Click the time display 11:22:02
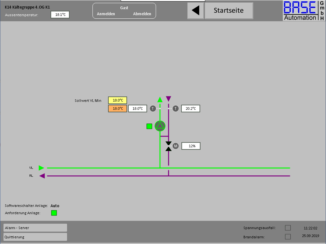The image size is (326, 244). [310, 228]
